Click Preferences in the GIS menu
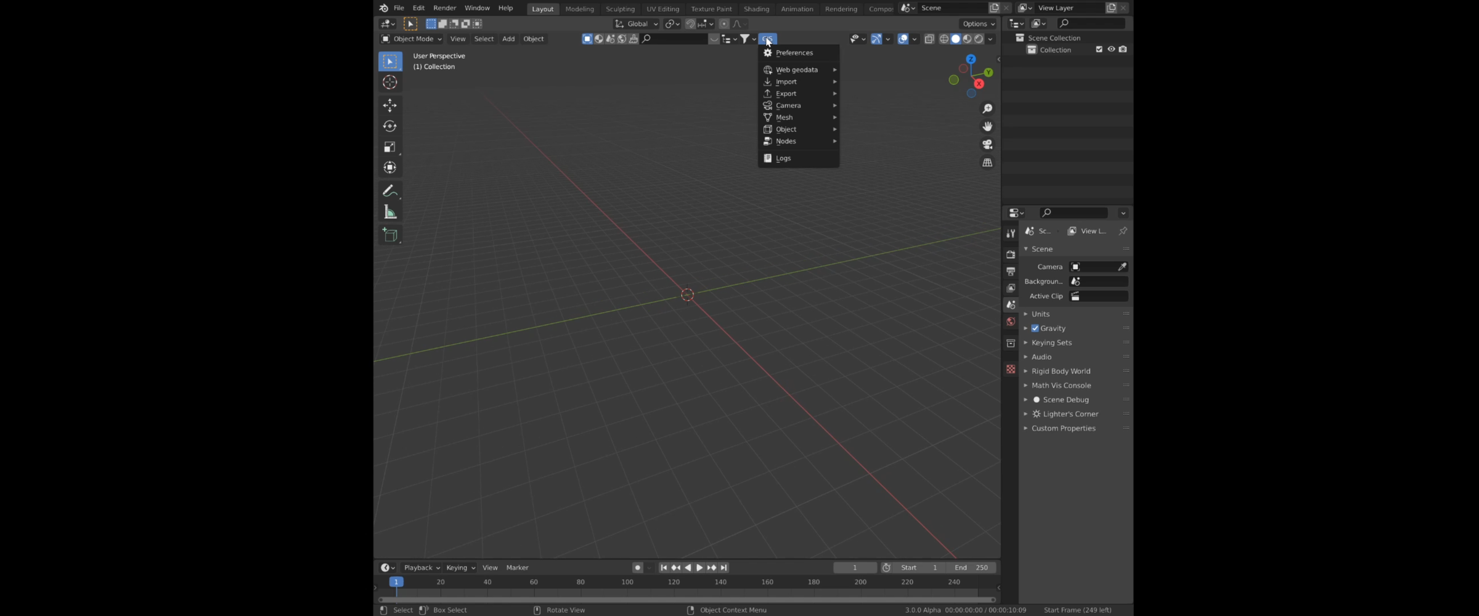The width and height of the screenshot is (1479, 616). click(794, 53)
